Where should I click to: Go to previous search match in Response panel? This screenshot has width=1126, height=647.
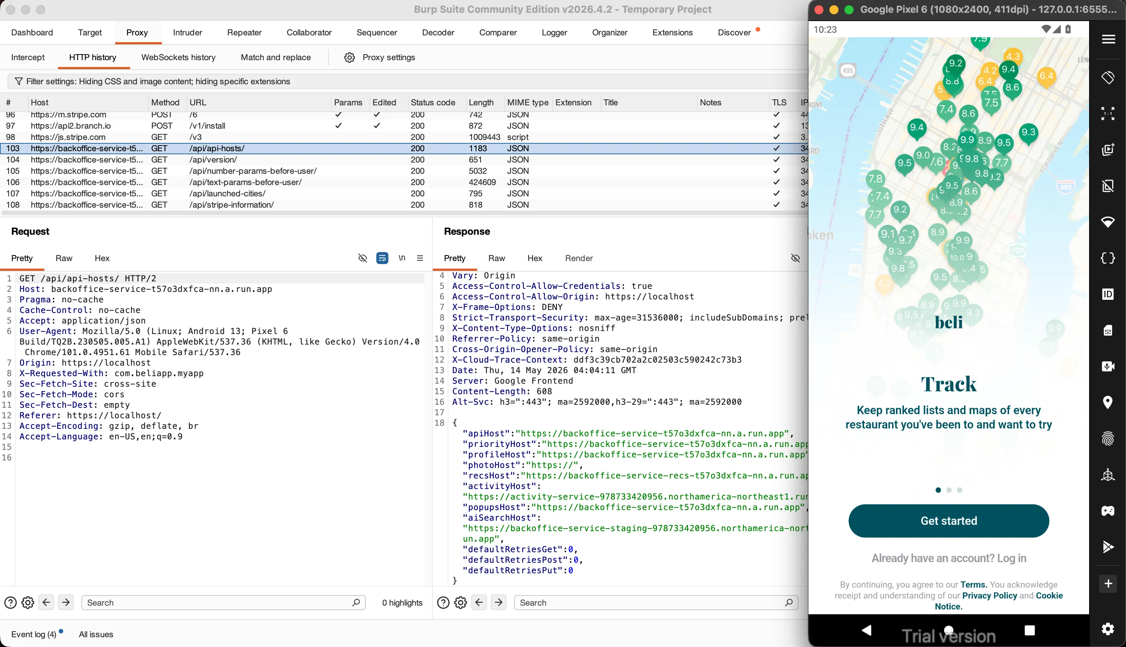[x=479, y=603]
